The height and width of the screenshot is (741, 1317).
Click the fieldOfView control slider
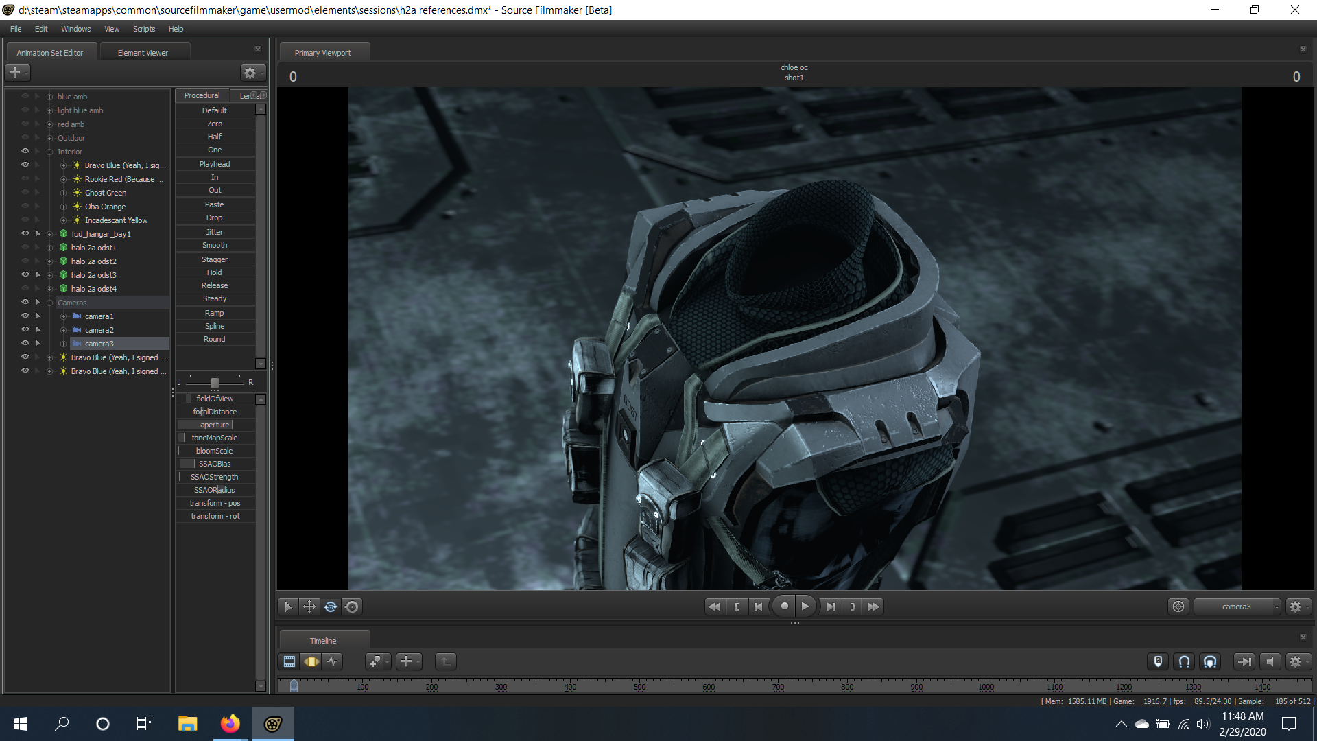coord(215,399)
